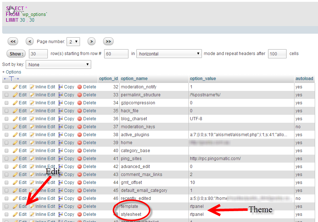Click the Copy icon for gzipcompression row
This screenshot has width=318, height=222.
(61, 103)
